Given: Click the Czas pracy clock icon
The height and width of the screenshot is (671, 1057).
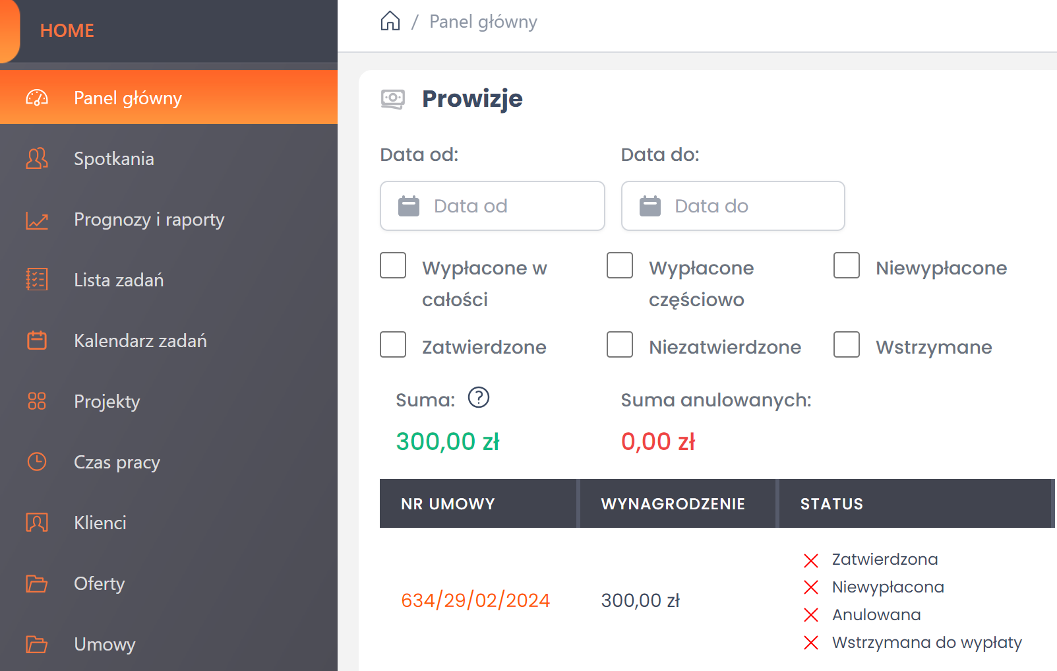Looking at the screenshot, I should 37,462.
